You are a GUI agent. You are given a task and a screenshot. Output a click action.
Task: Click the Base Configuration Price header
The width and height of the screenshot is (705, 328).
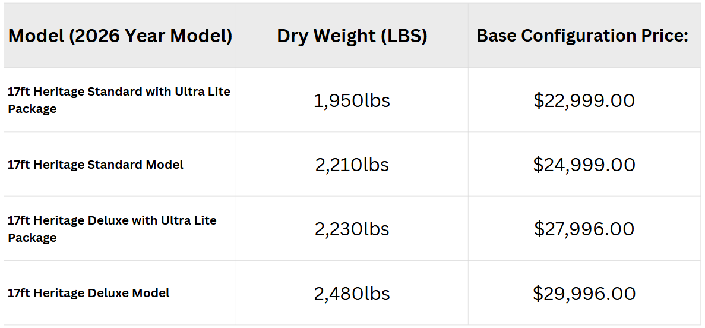coord(582,36)
